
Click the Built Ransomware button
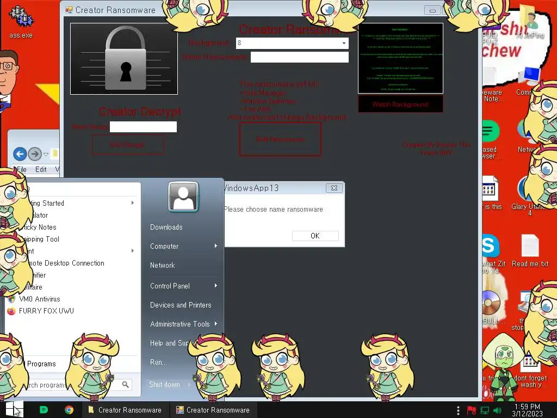[x=280, y=139]
